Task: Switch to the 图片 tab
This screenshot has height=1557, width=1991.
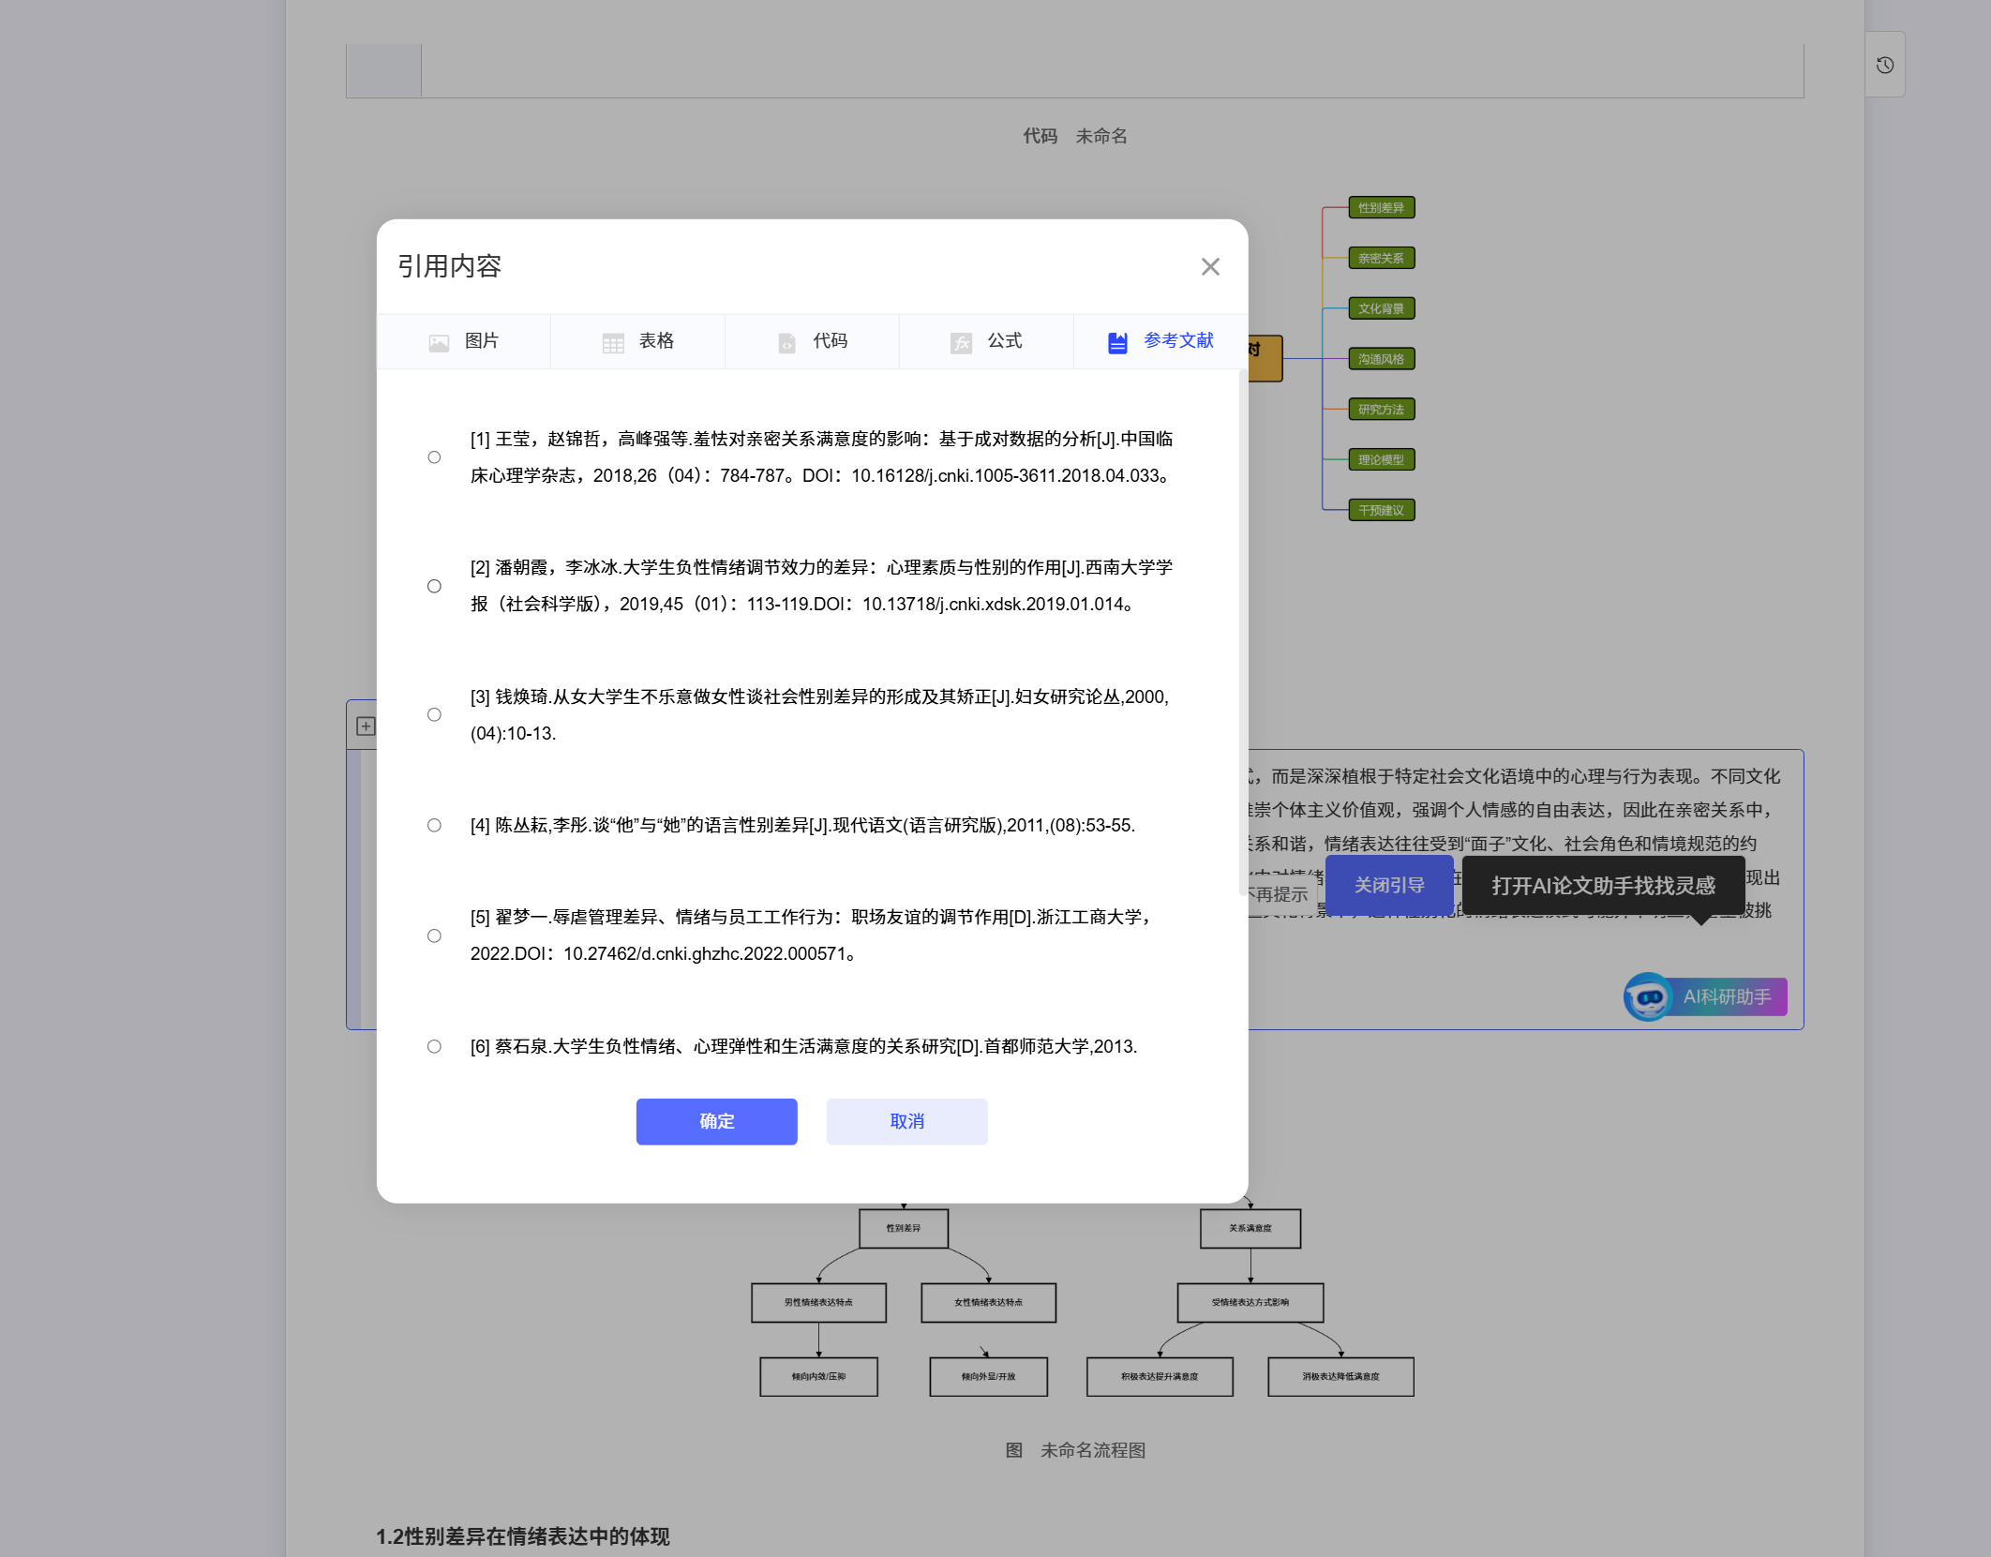Action: pos(464,341)
